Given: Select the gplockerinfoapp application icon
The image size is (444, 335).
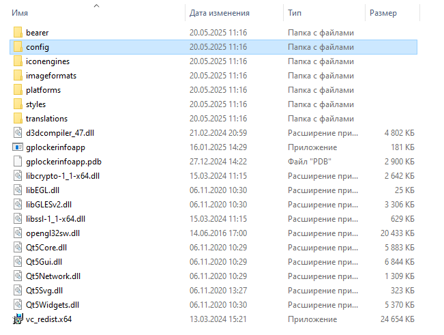Looking at the screenshot, I should point(18,147).
